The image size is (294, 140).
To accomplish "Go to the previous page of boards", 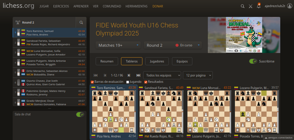I will coord(105,75).
